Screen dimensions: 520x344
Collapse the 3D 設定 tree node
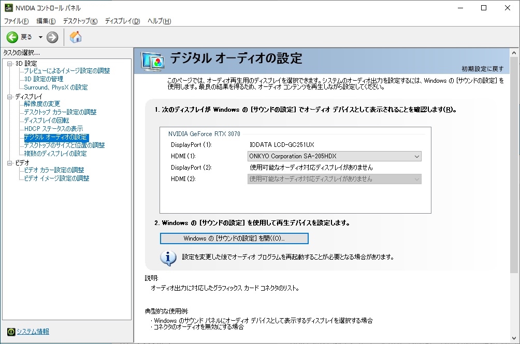[x=10, y=64]
